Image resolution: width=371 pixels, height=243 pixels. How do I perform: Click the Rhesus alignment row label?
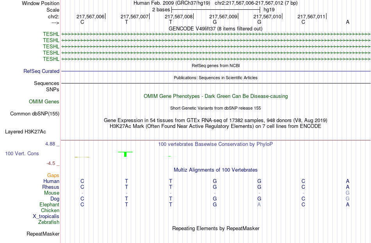pyautogui.click(x=51, y=187)
